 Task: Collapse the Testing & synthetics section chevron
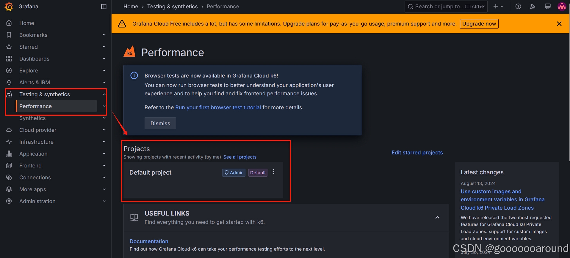(104, 94)
